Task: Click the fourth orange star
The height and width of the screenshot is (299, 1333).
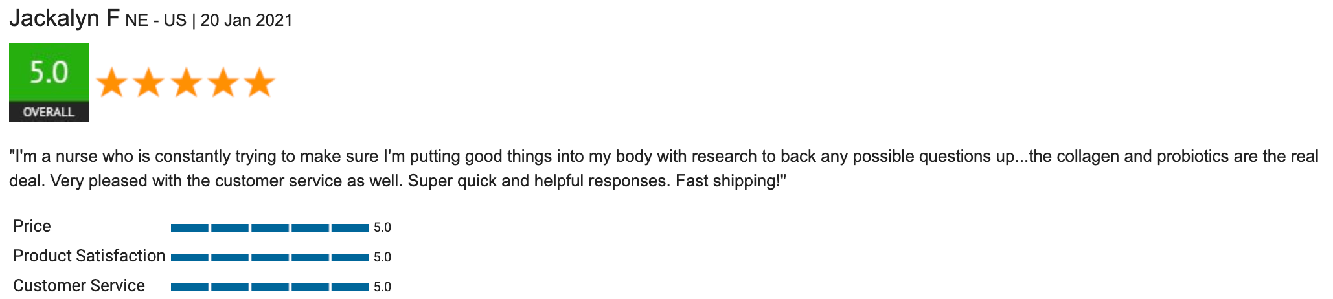Action: tap(223, 83)
